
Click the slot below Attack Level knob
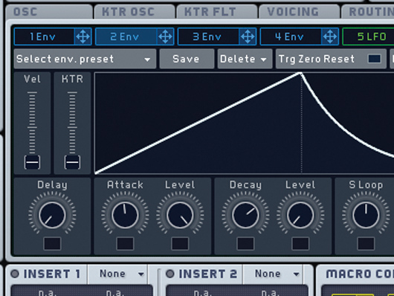(180, 243)
